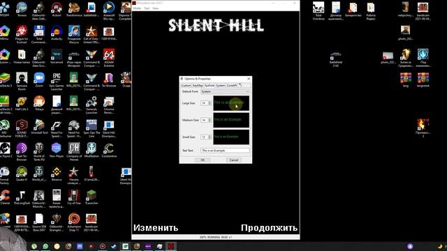Open the System tab
The image size is (447, 251).
tap(221, 85)
